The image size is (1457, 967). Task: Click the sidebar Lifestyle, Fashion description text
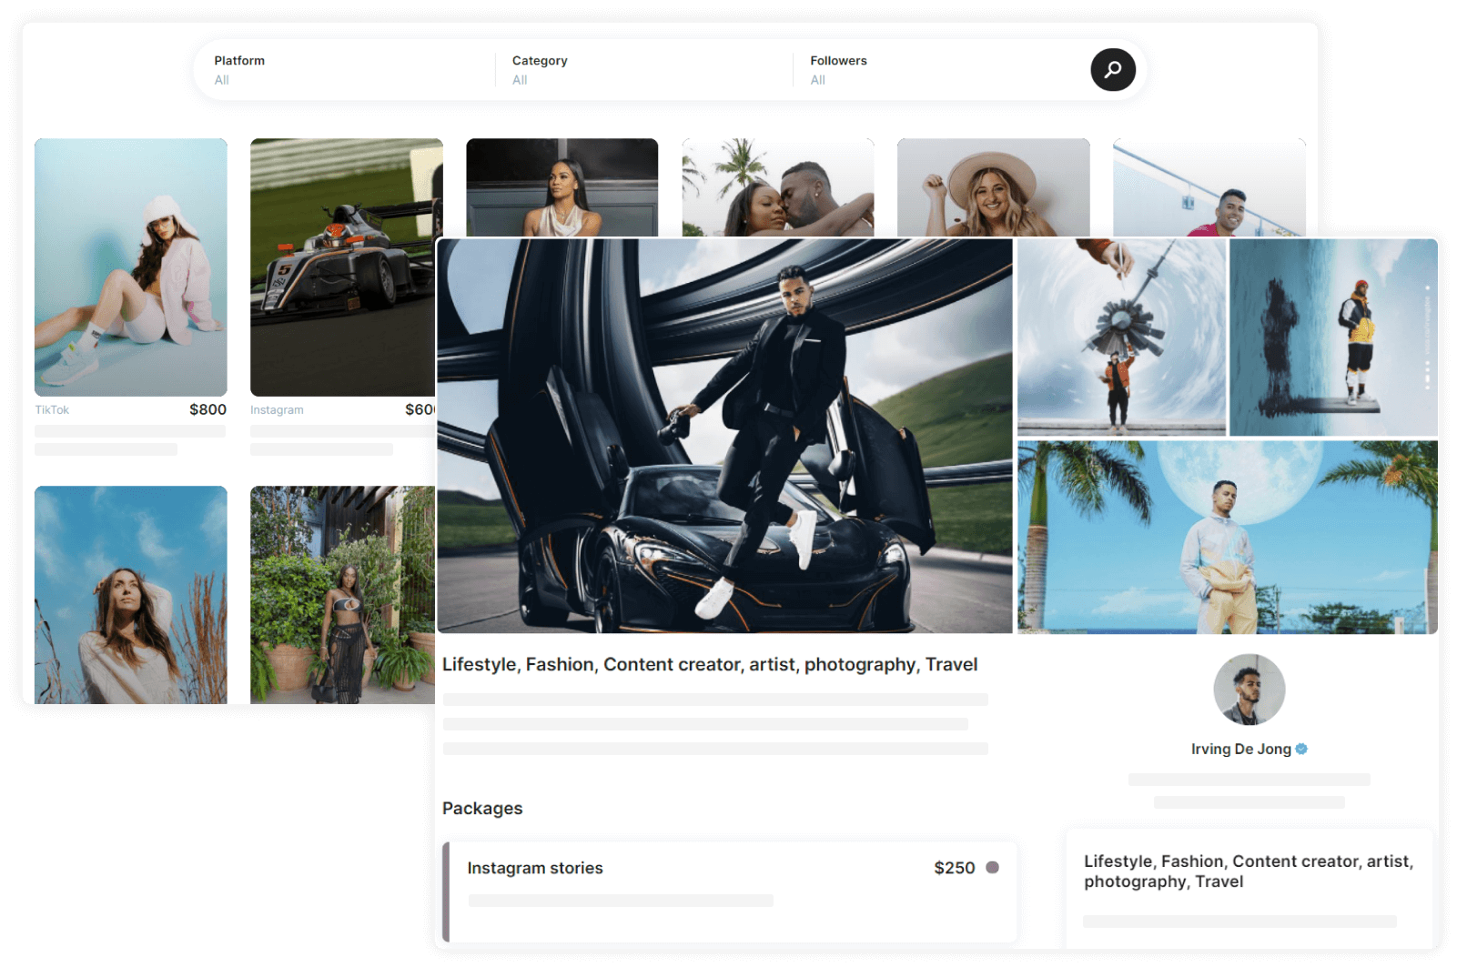pyautogui.click(x=1249, y=871)
